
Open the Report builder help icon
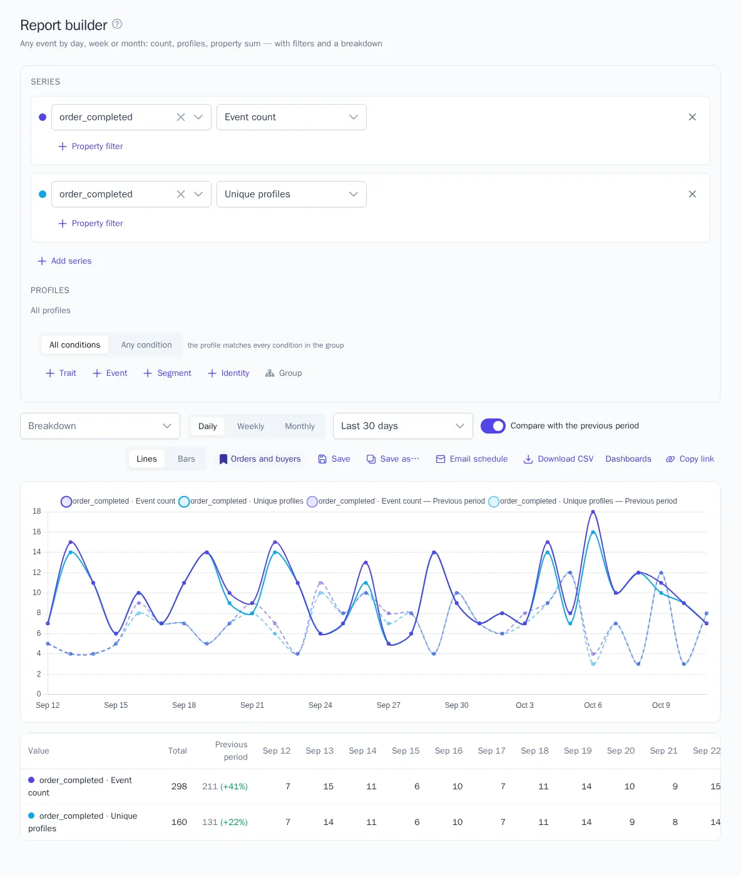click(x=117, y=24)
